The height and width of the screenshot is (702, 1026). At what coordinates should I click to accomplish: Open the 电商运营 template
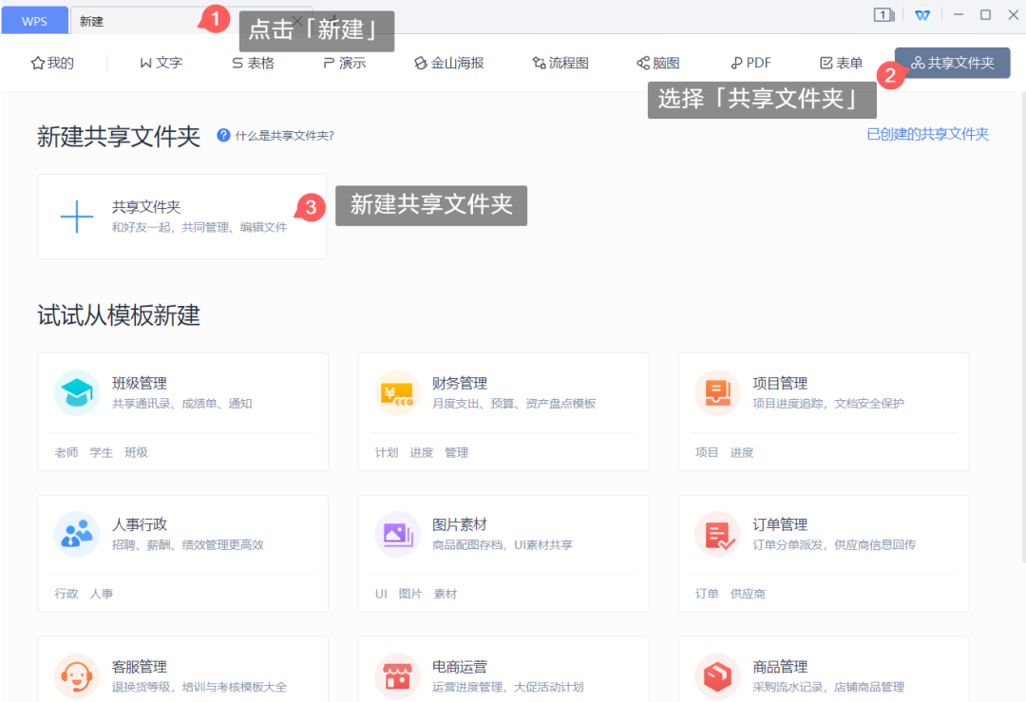(503, 670)
